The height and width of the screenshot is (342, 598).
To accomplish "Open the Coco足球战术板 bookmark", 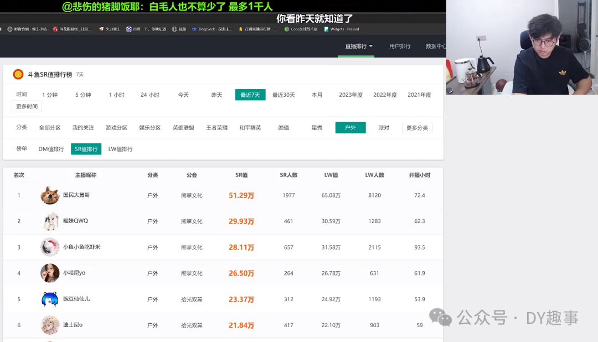I will 301,29.
